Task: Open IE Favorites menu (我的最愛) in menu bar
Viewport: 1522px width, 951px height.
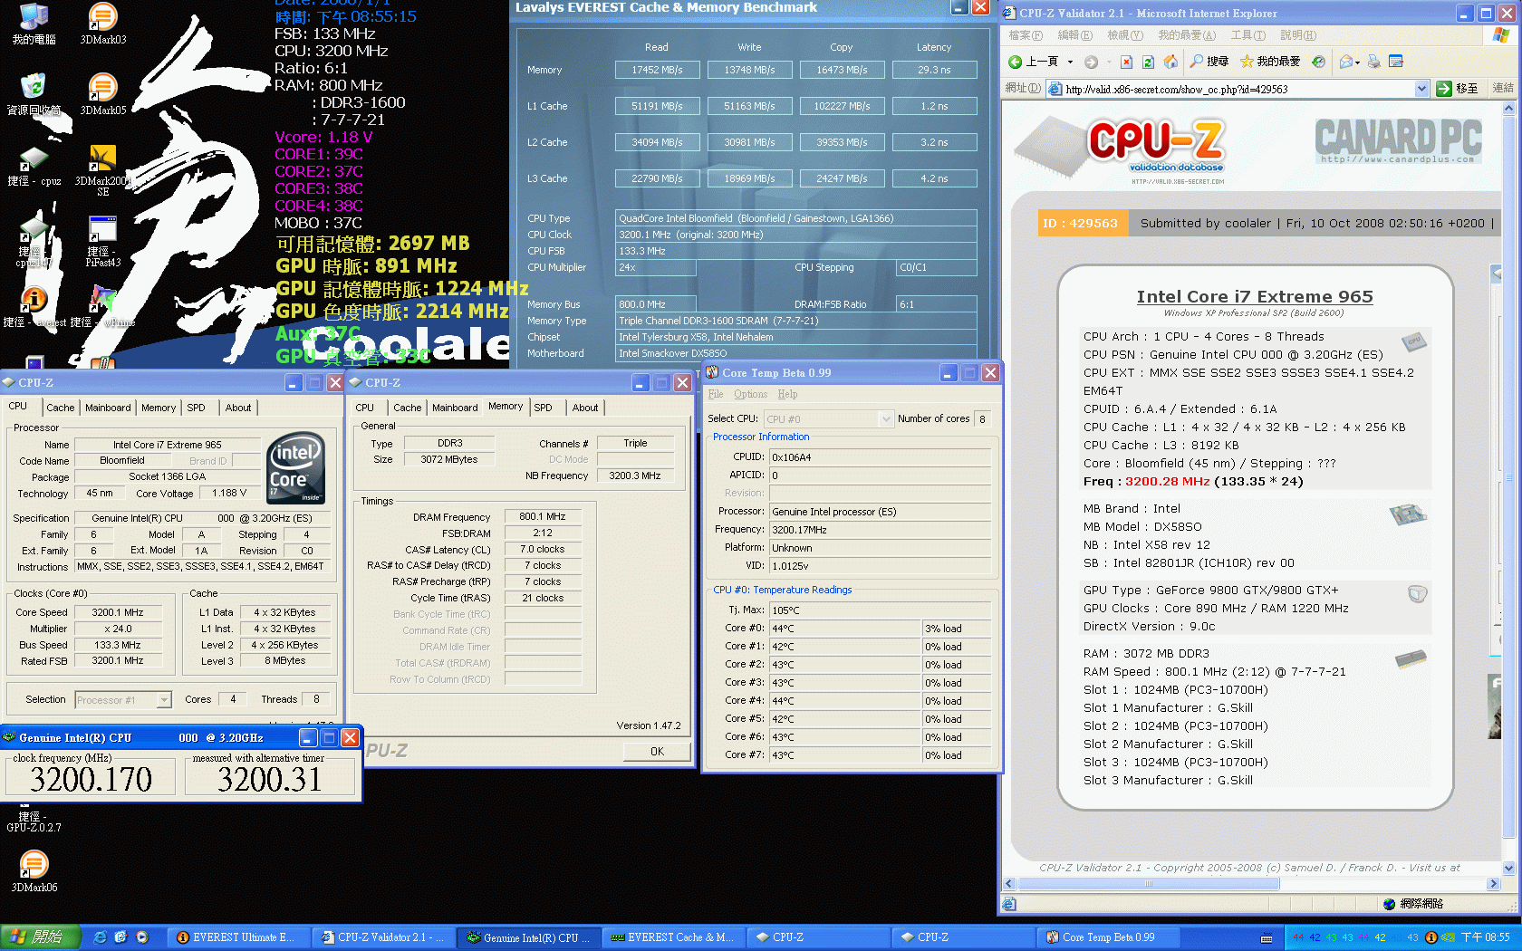Action: click(x=1186, y=35)
